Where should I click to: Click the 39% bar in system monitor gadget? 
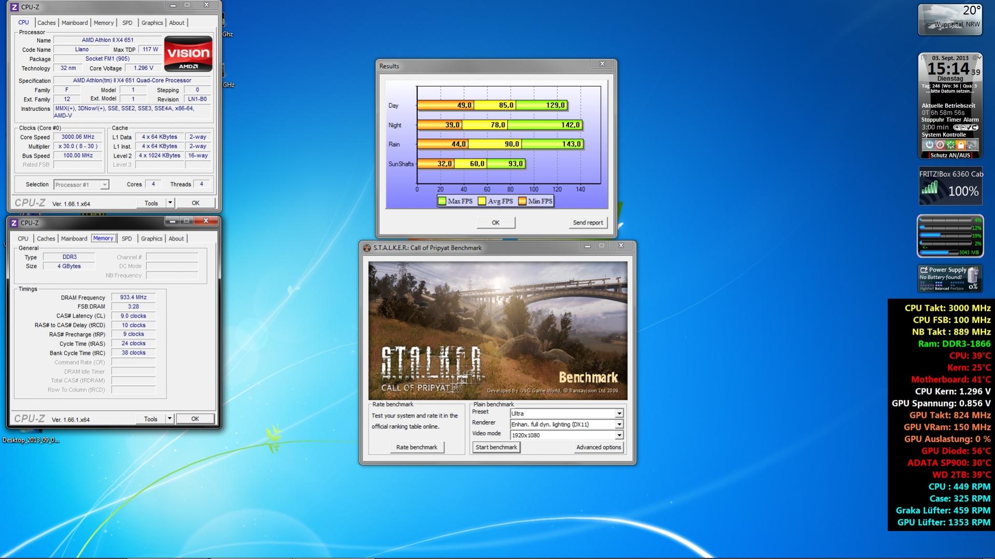(946, 235)
